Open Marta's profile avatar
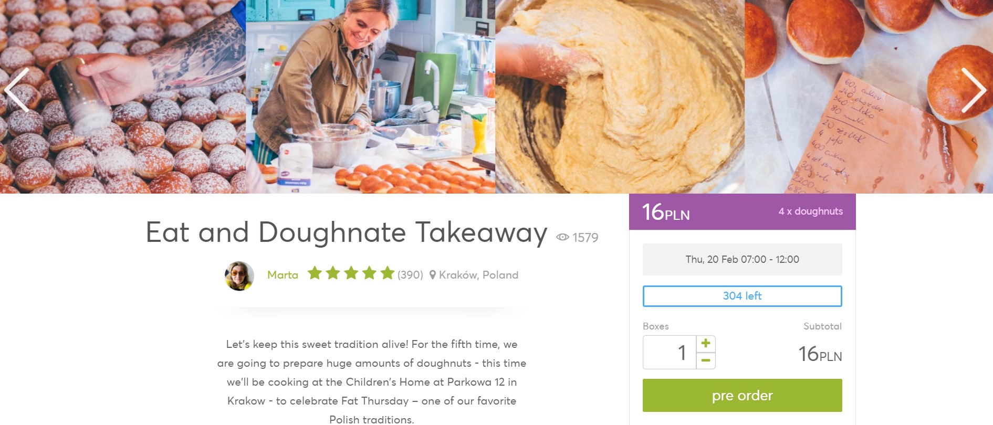Screen dimensions: 993x425 pos(239,275)
